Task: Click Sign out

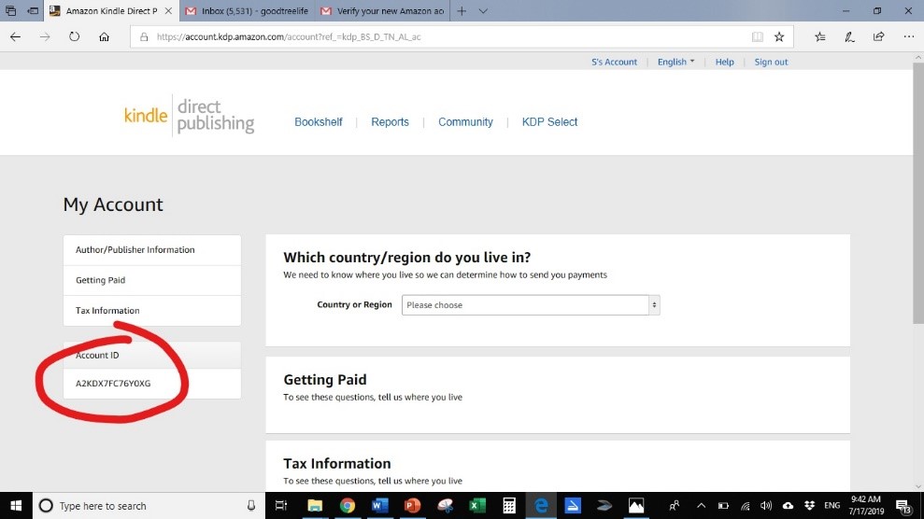Action: point(771,62)
